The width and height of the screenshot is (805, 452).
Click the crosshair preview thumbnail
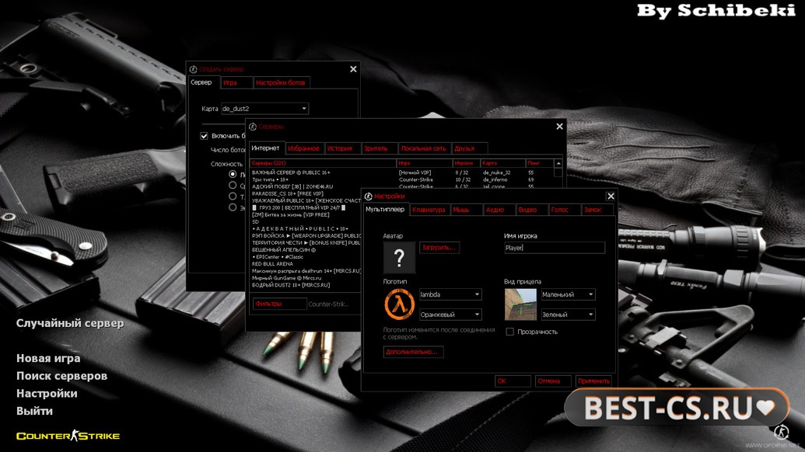pyautogui.click(x=520, y=304)
